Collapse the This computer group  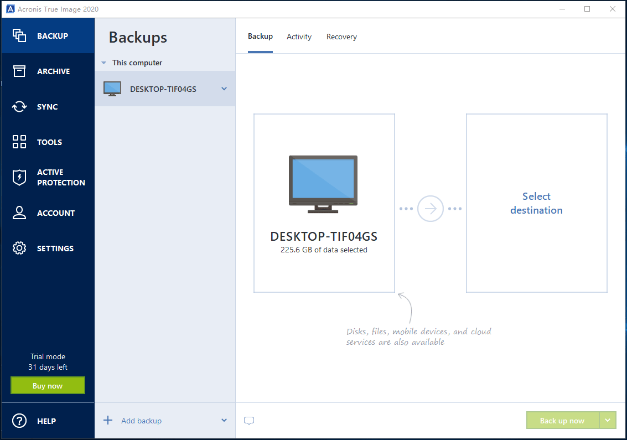pos(103,63)
